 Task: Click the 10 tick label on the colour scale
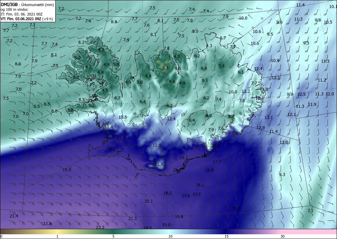[170, 236]
